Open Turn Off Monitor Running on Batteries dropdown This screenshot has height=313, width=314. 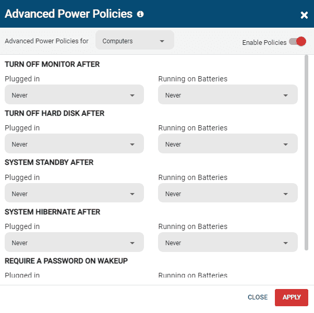click(227, 95)
